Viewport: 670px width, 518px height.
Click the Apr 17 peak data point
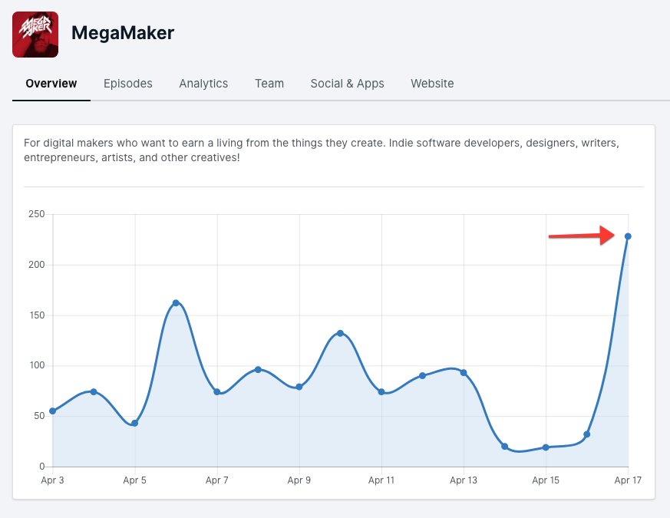[628, 236]
